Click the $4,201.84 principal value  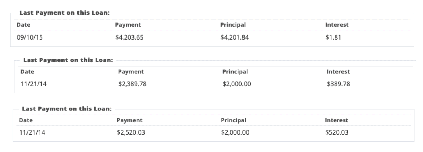[x=234, y=38]
